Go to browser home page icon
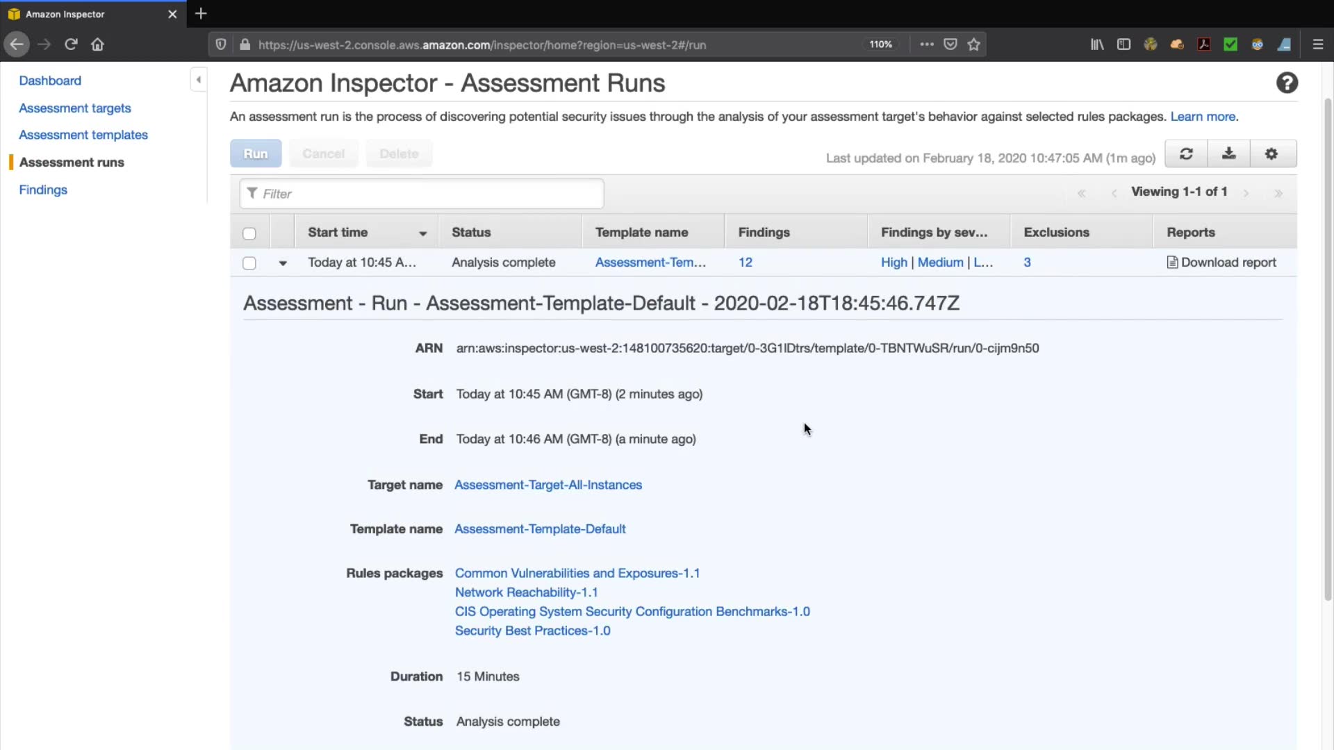Viewport: 1334px width, 750px height. tap(97, 44)
